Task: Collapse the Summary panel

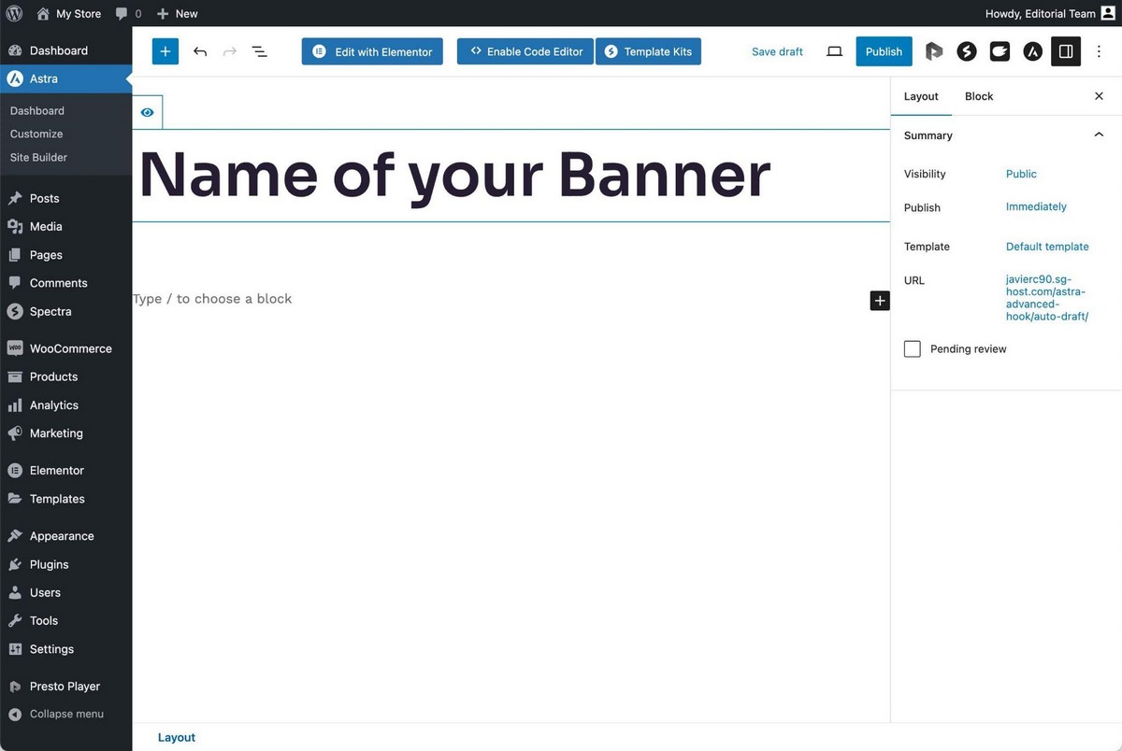Action: coord(1006,135)
